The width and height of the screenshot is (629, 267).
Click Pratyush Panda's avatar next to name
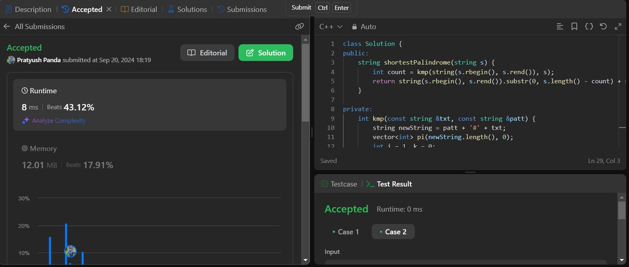10,60
